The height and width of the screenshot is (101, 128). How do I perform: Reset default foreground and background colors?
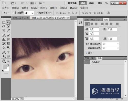[3, 71]
